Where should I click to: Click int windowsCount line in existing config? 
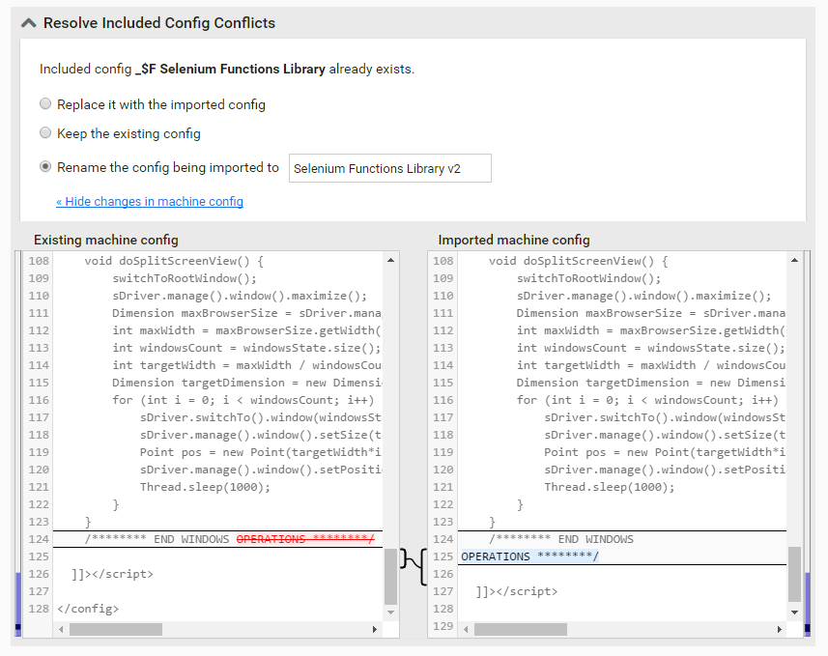pyautogui.click(x=246, y=348)
